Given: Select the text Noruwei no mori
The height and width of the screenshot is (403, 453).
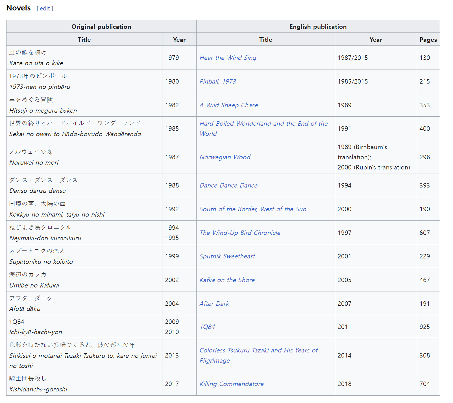Looking at the screenshot, I should (x=34, y=162).
